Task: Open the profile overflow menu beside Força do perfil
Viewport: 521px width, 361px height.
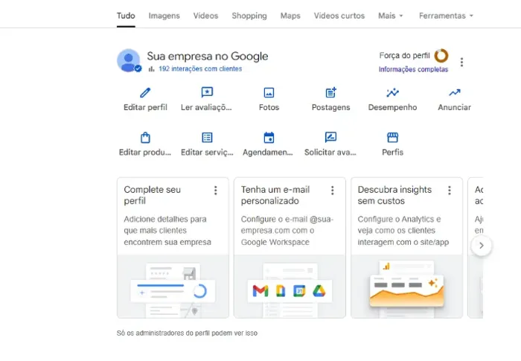Action: point(461,63)
